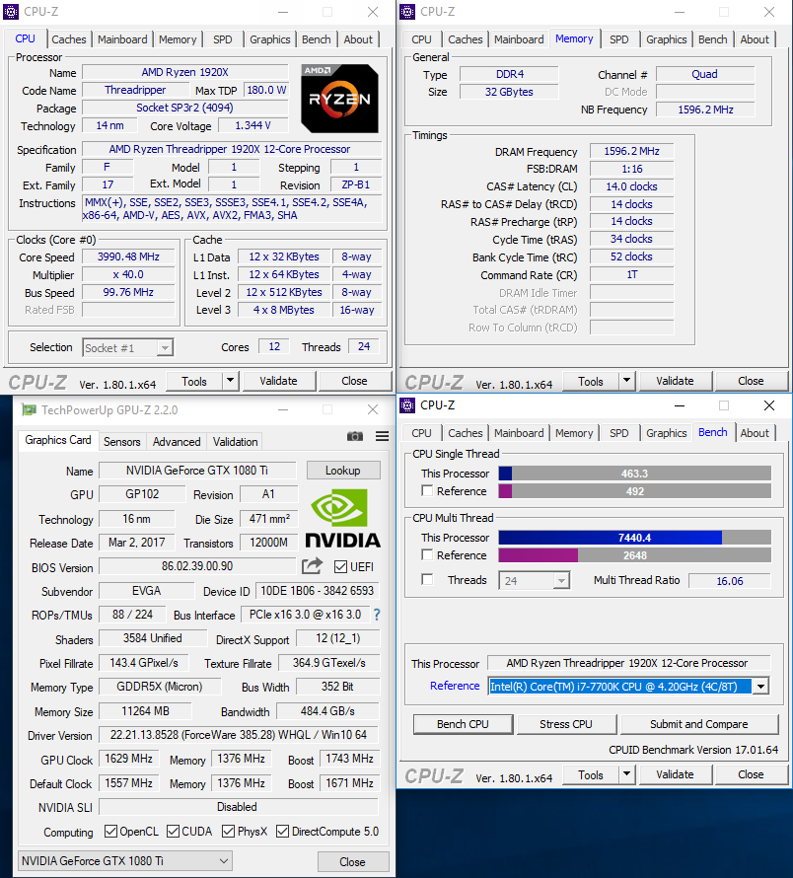Open the GPU-Z hamburger menu icon

point(382,436)
